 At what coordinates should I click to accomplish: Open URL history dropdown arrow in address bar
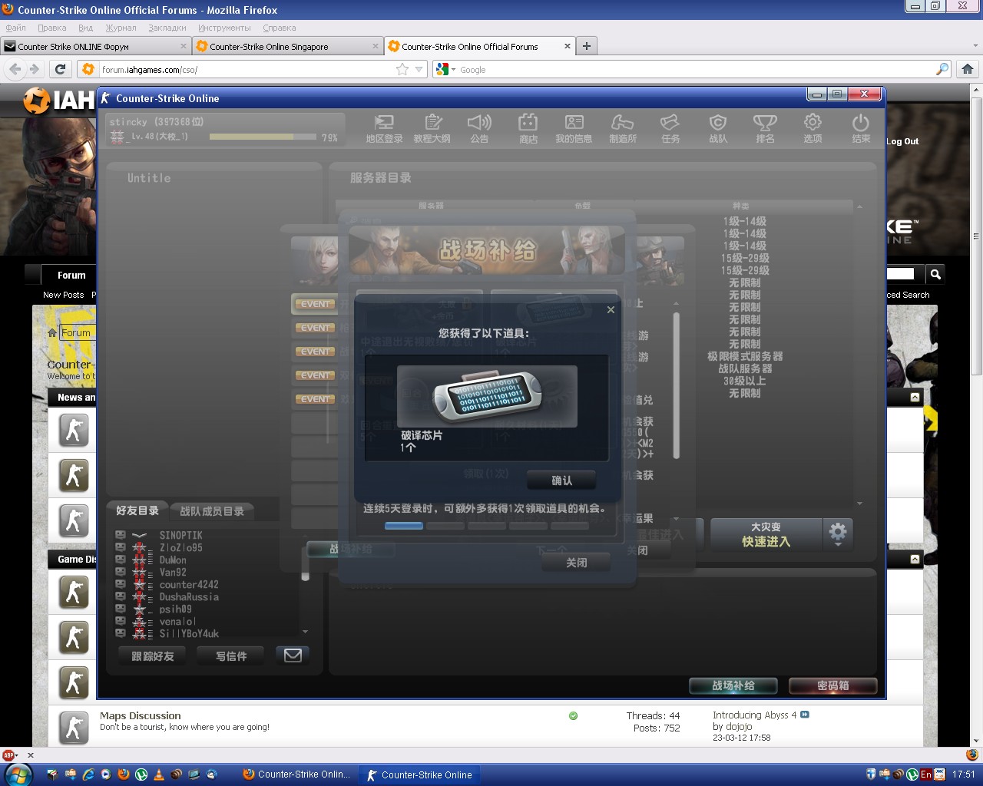[x=419, y=69]
